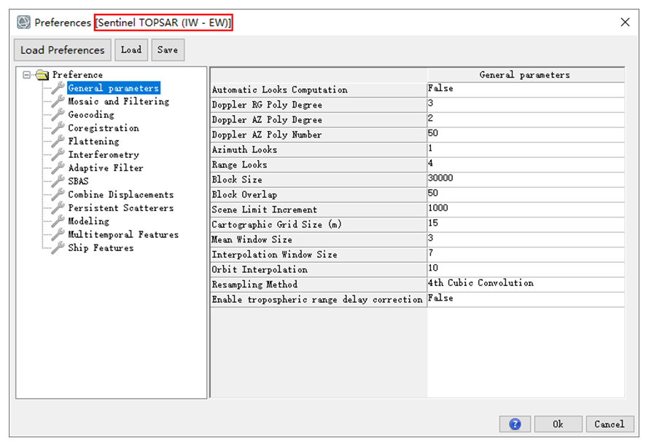Open Geocoding preferences
Image resolution: width=646 pixels, height=441 pixels.
[x=91, y=114]
